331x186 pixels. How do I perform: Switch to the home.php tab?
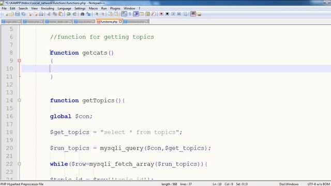33,22
